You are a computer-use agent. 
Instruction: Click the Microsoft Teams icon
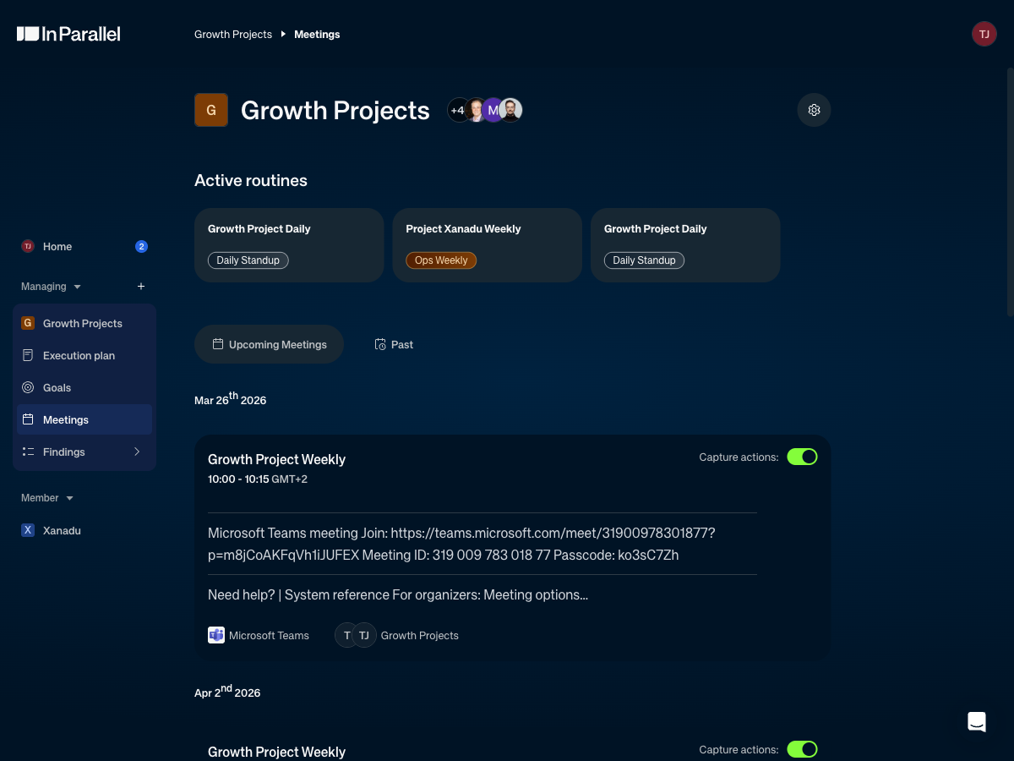(216, 635)
